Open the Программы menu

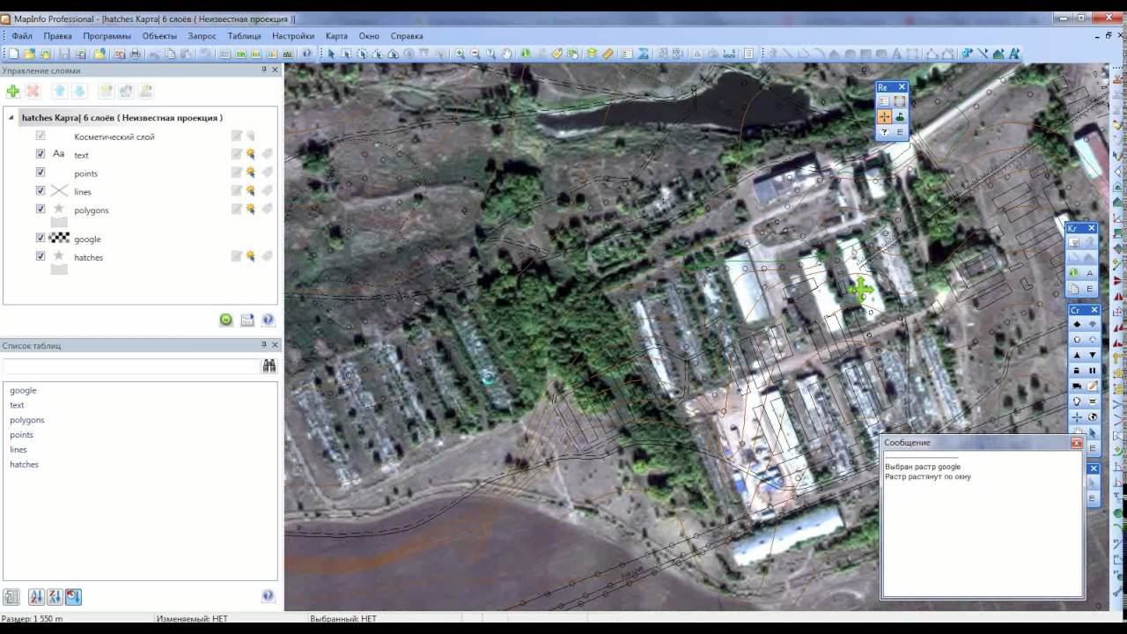point(107,36)
